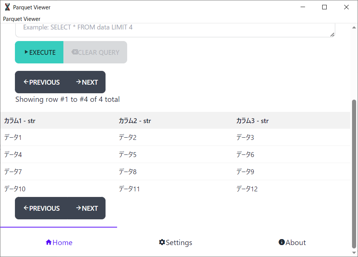Open the About tab
This screenshot has height=257, width=358.
coord(292,242)
